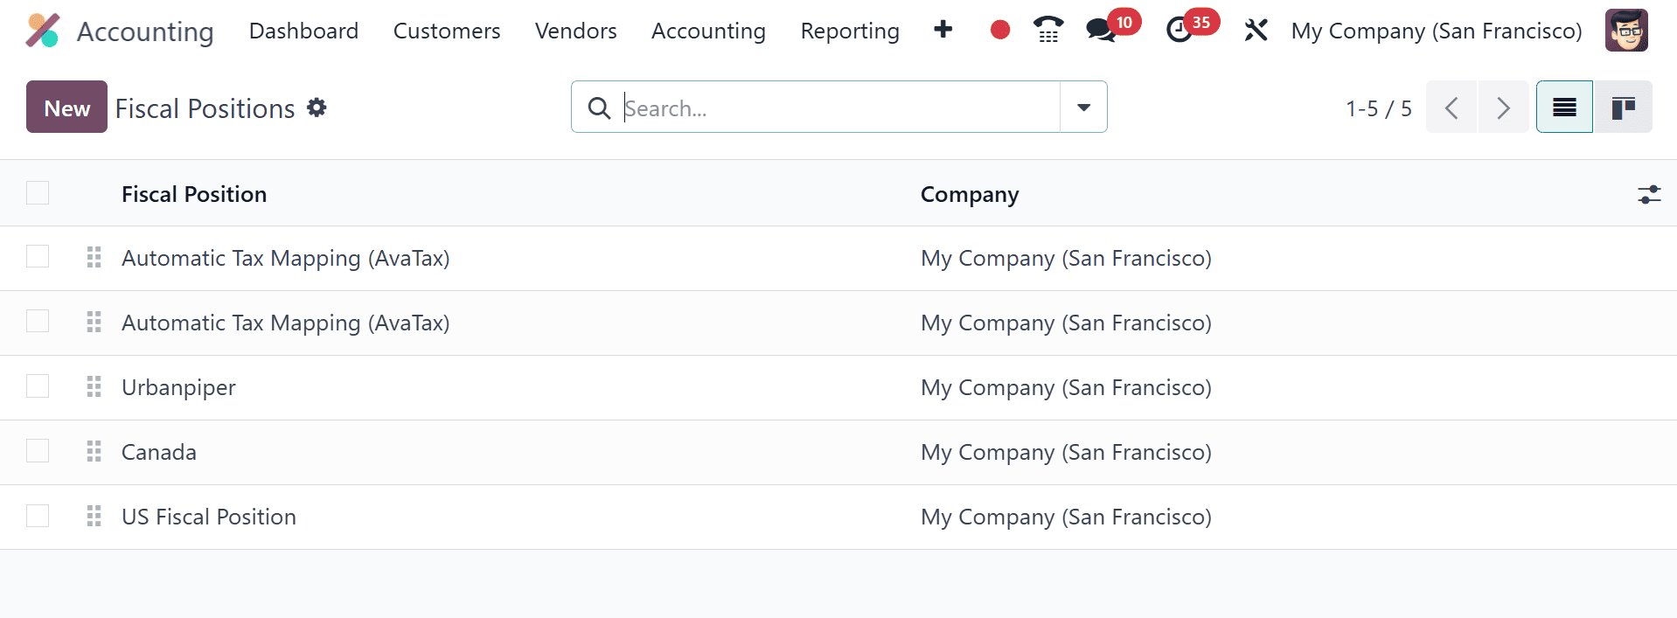Screen dimensions: 1677x618
Task: Go to previous page arrow
Action: 1451,108
